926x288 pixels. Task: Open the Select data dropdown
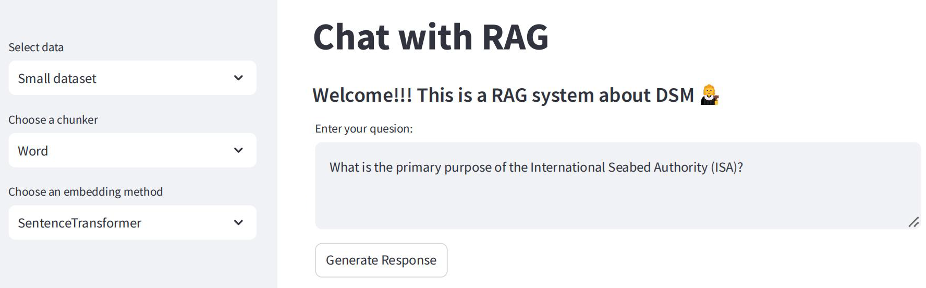(132, 78)
